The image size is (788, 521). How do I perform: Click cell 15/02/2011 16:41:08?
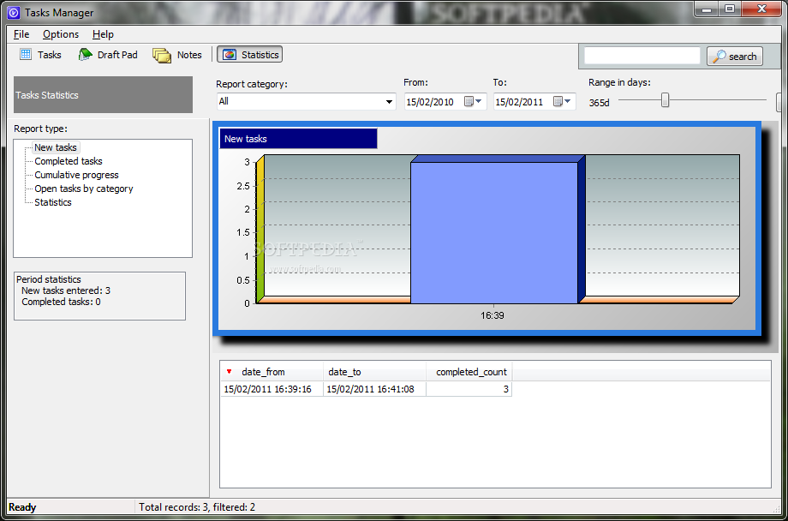pos(375,389)
